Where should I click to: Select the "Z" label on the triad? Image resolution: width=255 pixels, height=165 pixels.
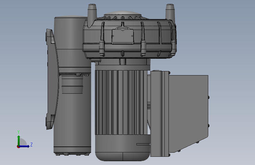click(31, 144)
